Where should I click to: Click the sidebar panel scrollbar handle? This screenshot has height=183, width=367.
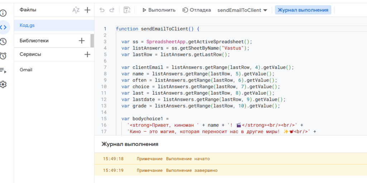[x=92, y=41]
